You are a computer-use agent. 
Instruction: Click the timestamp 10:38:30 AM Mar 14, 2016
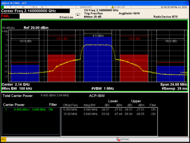click(x=174, y=7)
